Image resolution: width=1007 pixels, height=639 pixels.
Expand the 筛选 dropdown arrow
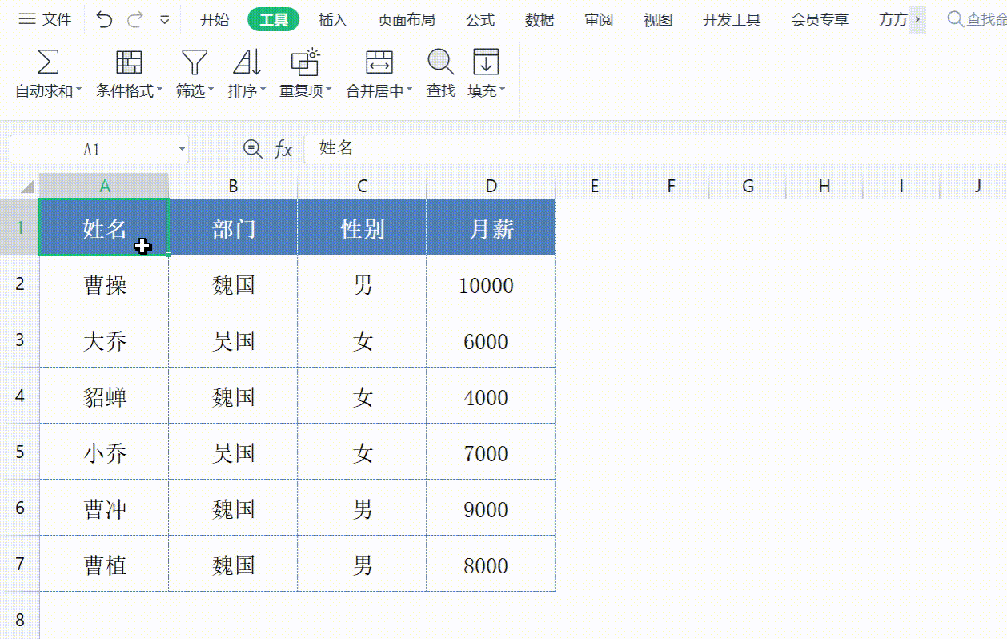(x=211, y=91)
